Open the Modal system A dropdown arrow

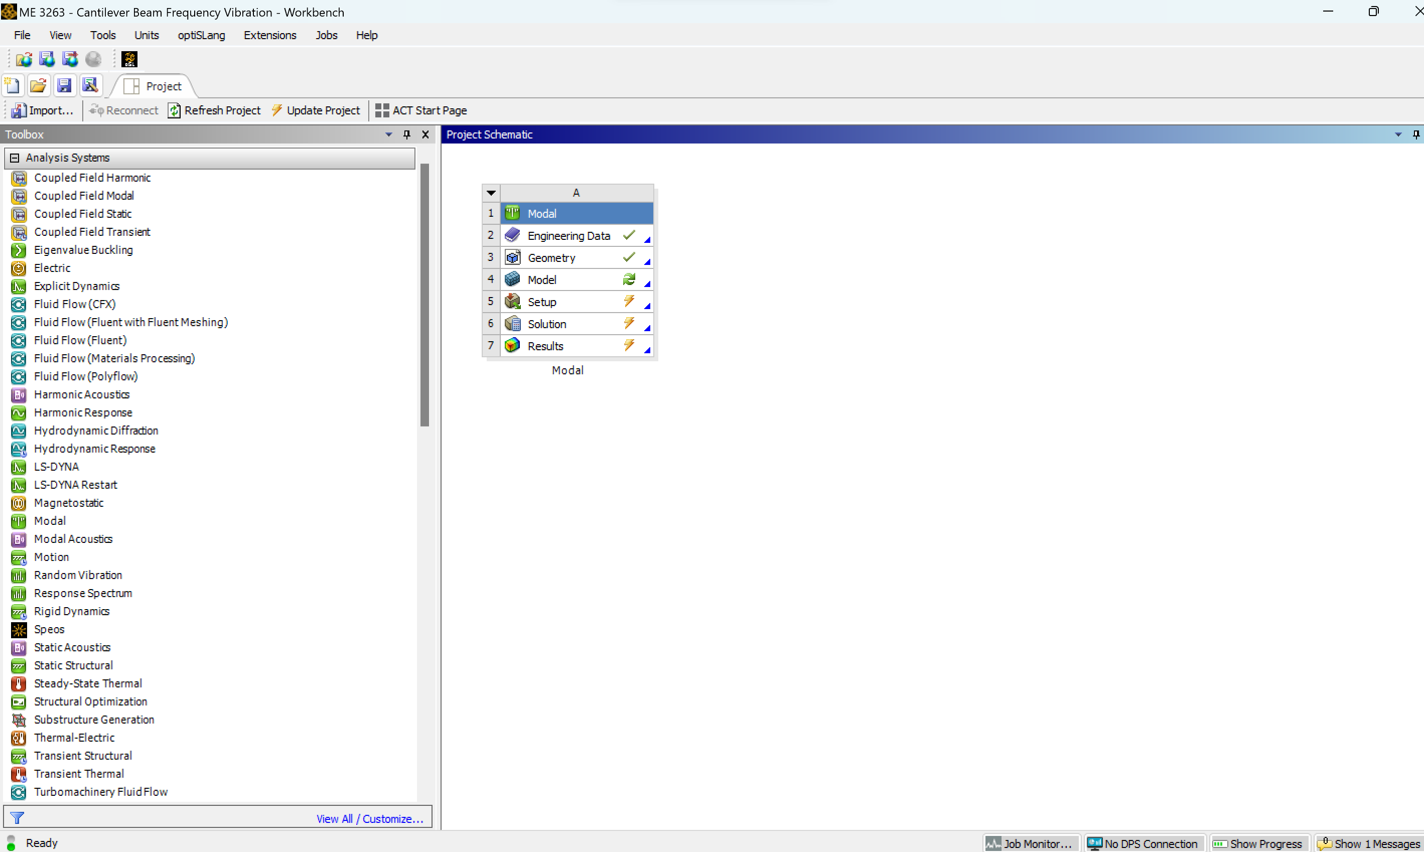pyautogui.click(x=491, y=193)
